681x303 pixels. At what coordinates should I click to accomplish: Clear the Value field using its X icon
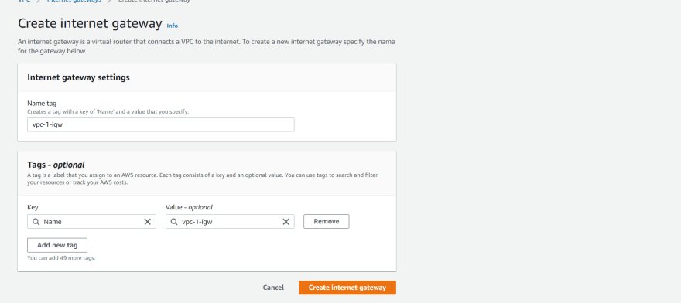click(286, 221)
